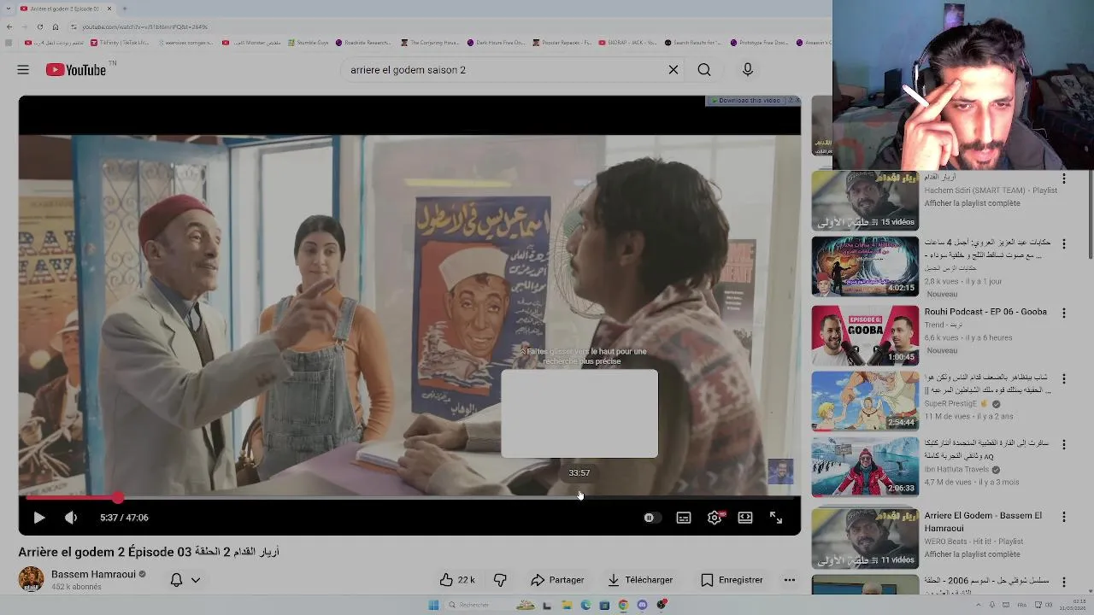
Task: Play the paused video
Action: click(x=38, y=518)
